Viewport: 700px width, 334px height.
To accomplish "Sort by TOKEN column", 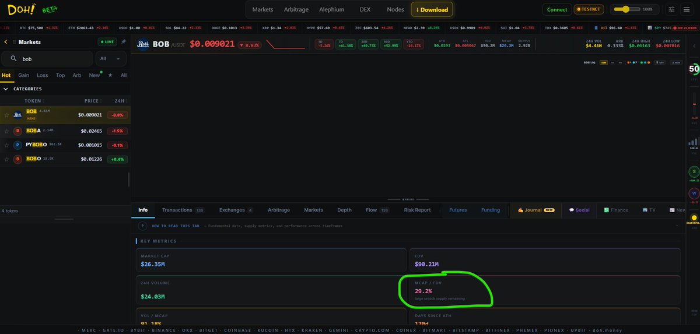I will tap(34, 101).
